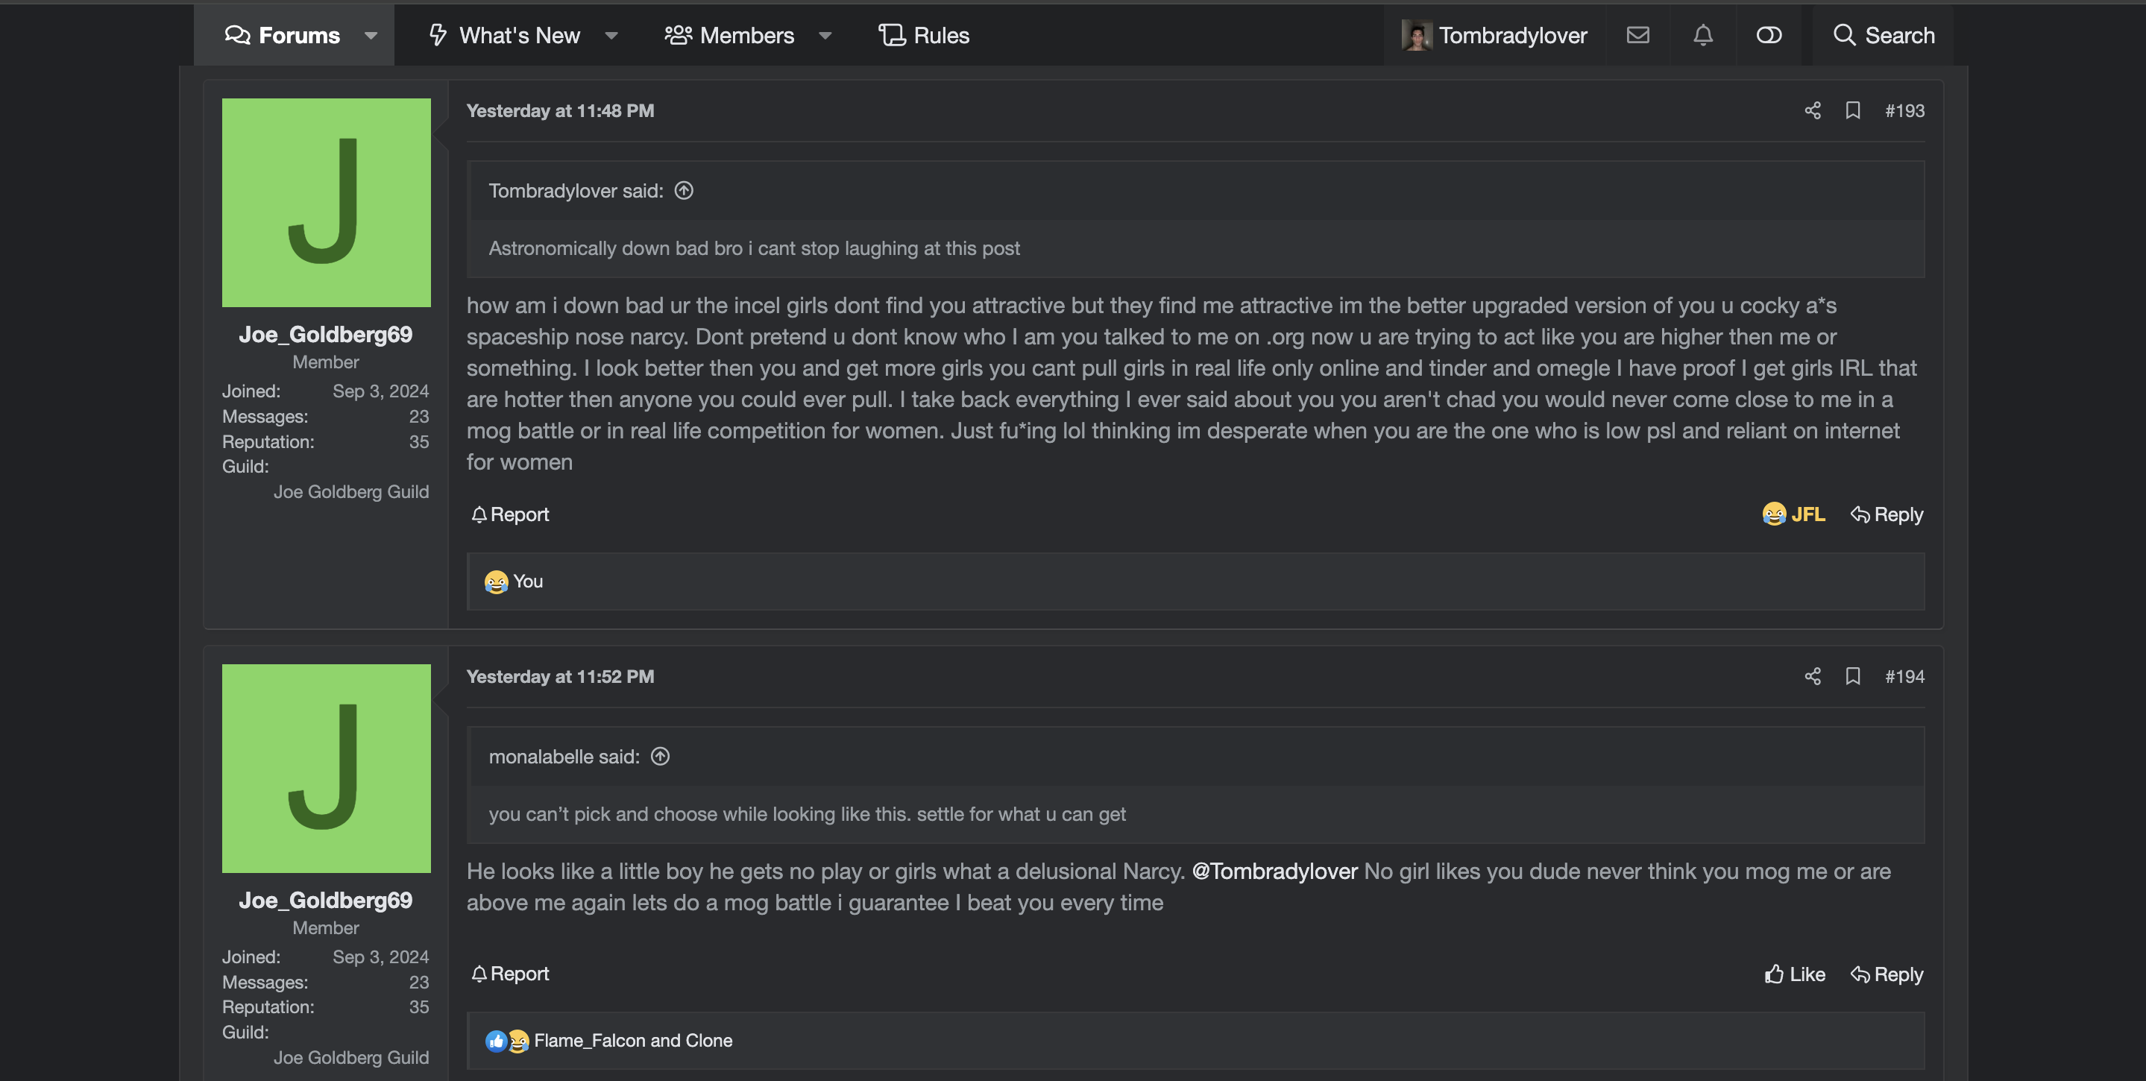Report post #193

tap(510, 514)
